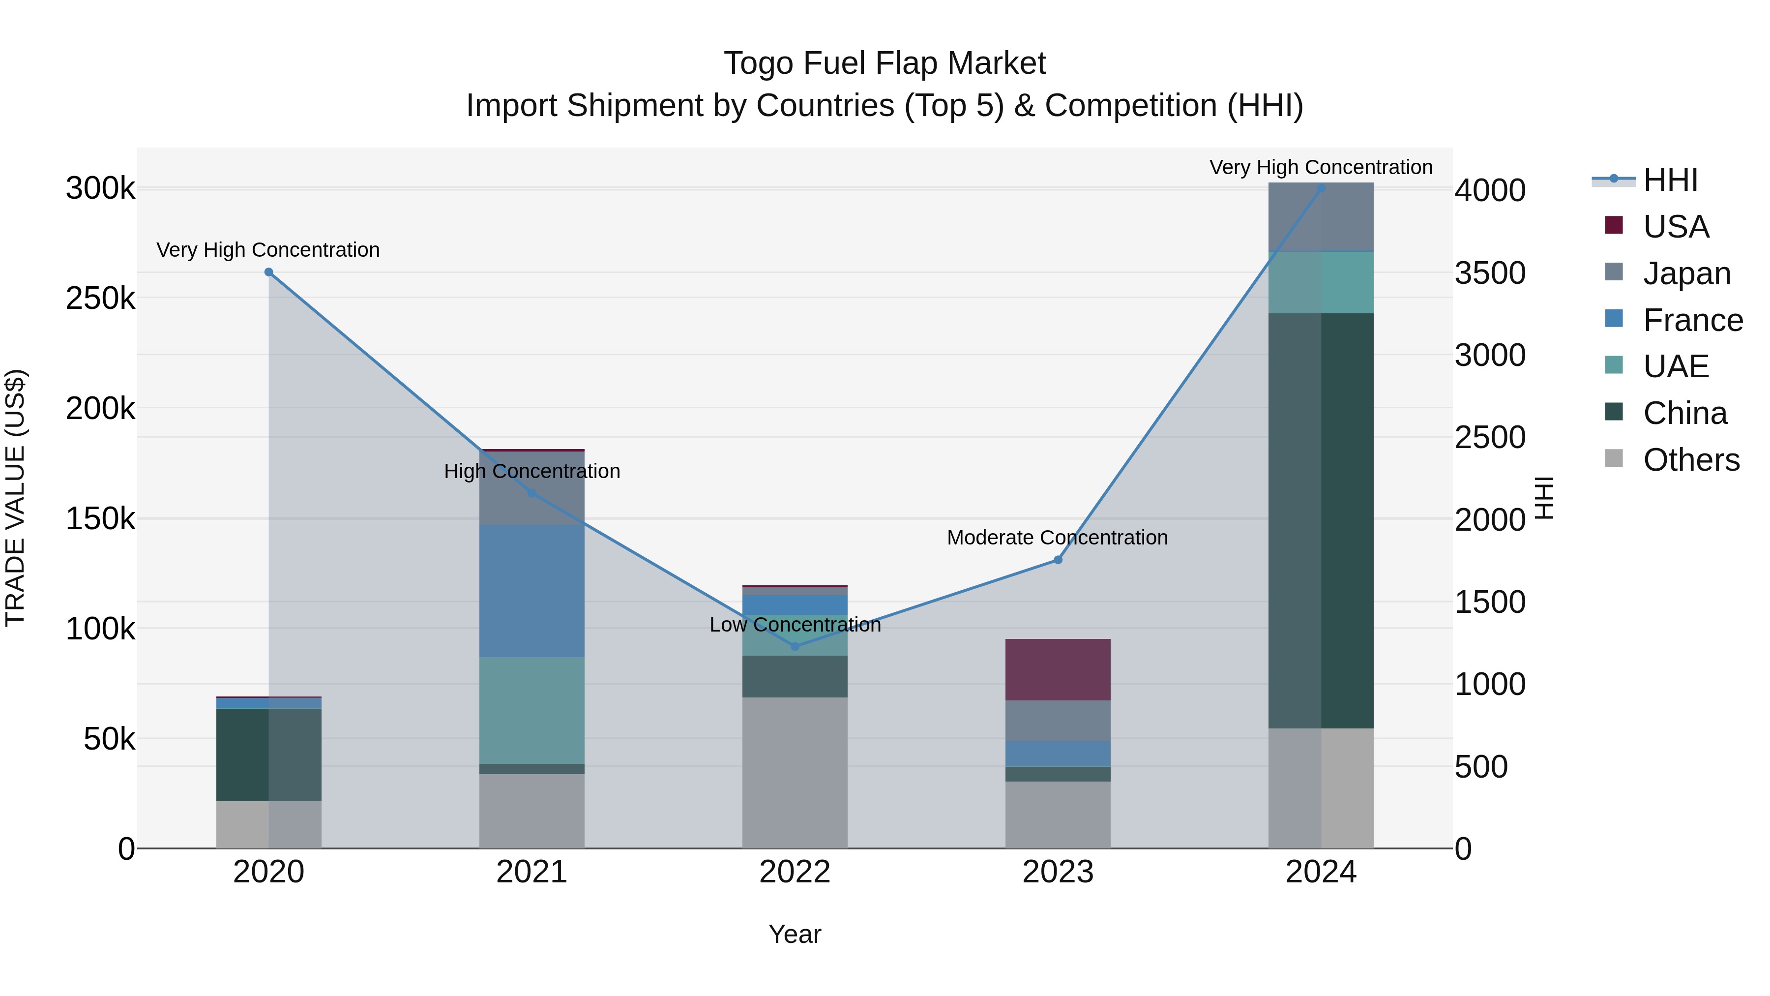Click the France segment in the 2021 bar

(532, 591)
